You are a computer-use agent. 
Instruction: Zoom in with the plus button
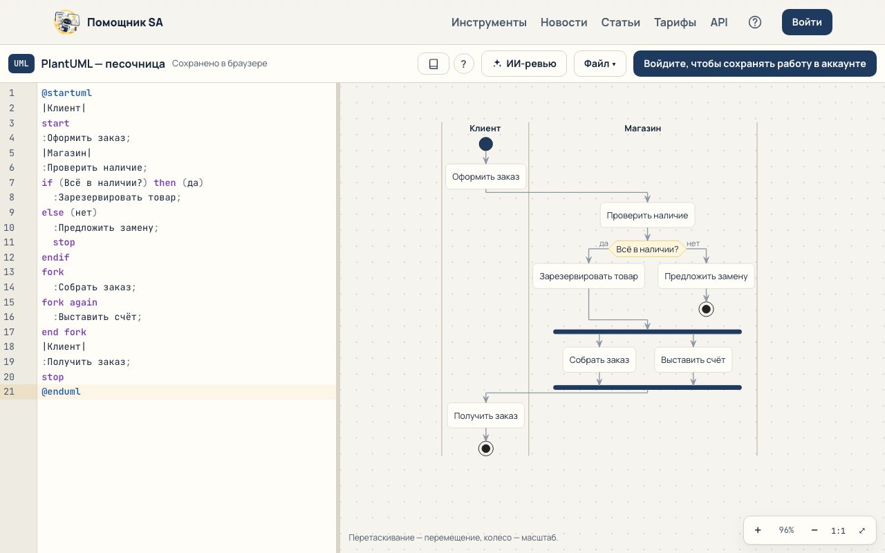point(758,530)
